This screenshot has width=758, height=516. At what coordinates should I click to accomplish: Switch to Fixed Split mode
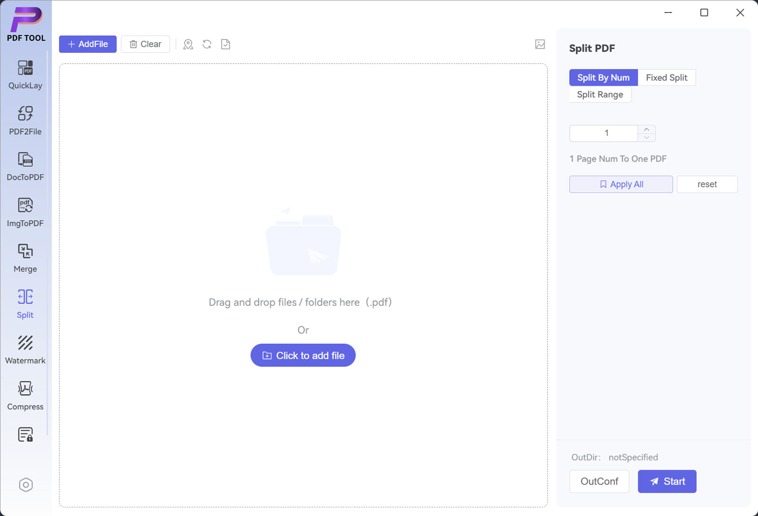coord(666,77)
